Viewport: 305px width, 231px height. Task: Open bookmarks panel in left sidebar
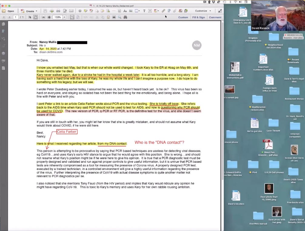pyautogui.click(x=3, y=31)
